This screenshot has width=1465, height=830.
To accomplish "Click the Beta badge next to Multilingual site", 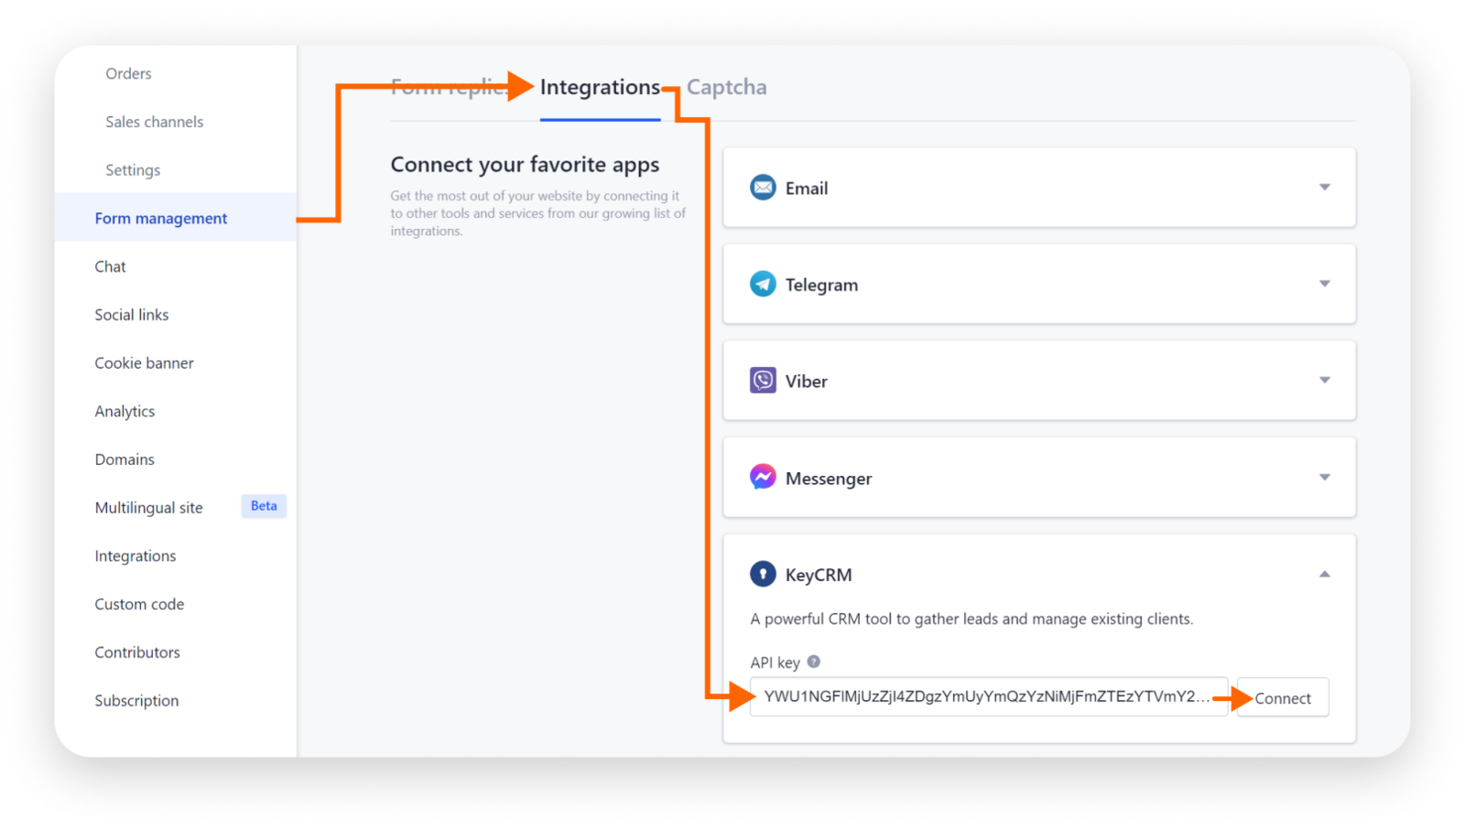I will [264, 506].
